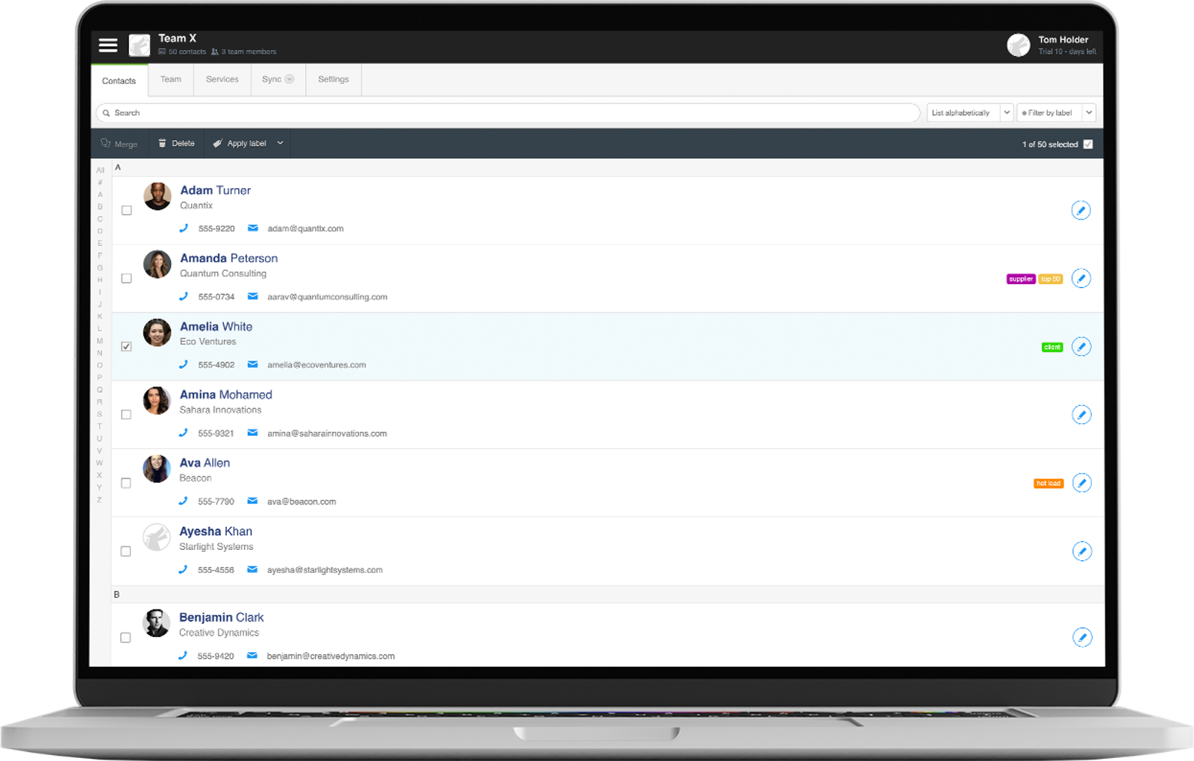1194x761 pixels.
Task: Edit Amina Mohamed with the pencil icon
Action: [1081, 415]
